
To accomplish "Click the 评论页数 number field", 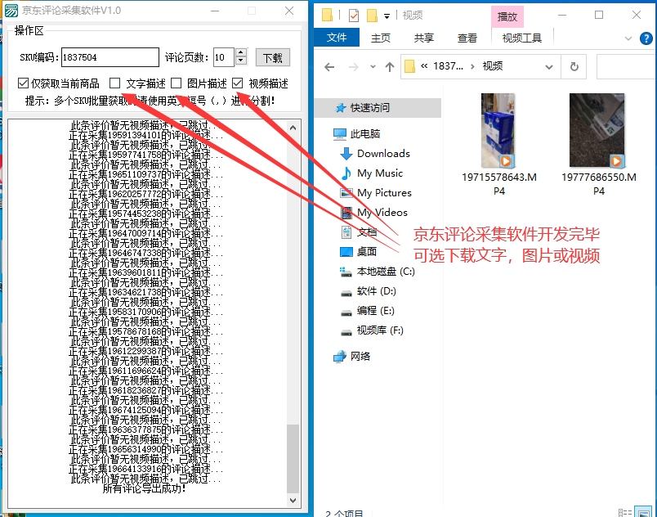I will (x=223, y=57).
